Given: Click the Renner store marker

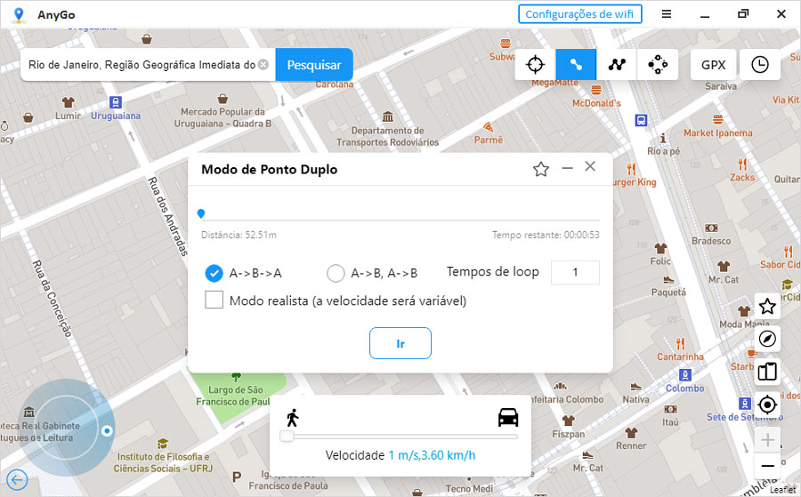Looking at the screenshot, I should (631, 433).
